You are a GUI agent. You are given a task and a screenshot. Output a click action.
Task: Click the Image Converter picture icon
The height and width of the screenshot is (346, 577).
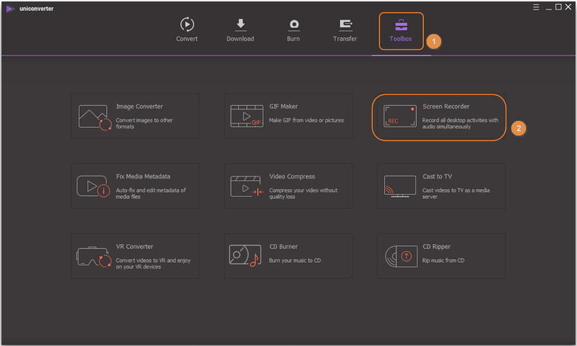tap(94, 117)
